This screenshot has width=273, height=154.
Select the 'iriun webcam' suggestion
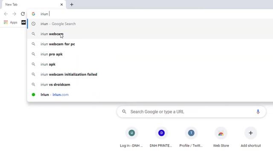pyautogui.click(x=150, y=34)
